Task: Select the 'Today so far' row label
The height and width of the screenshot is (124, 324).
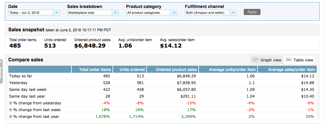Action: point(21,76)
